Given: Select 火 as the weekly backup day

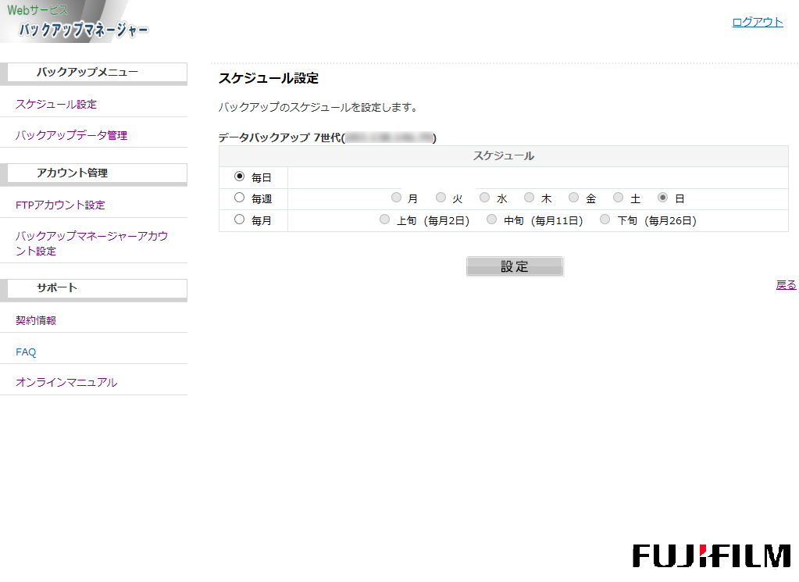Looking at the screenshot, I should pos(441,198).
